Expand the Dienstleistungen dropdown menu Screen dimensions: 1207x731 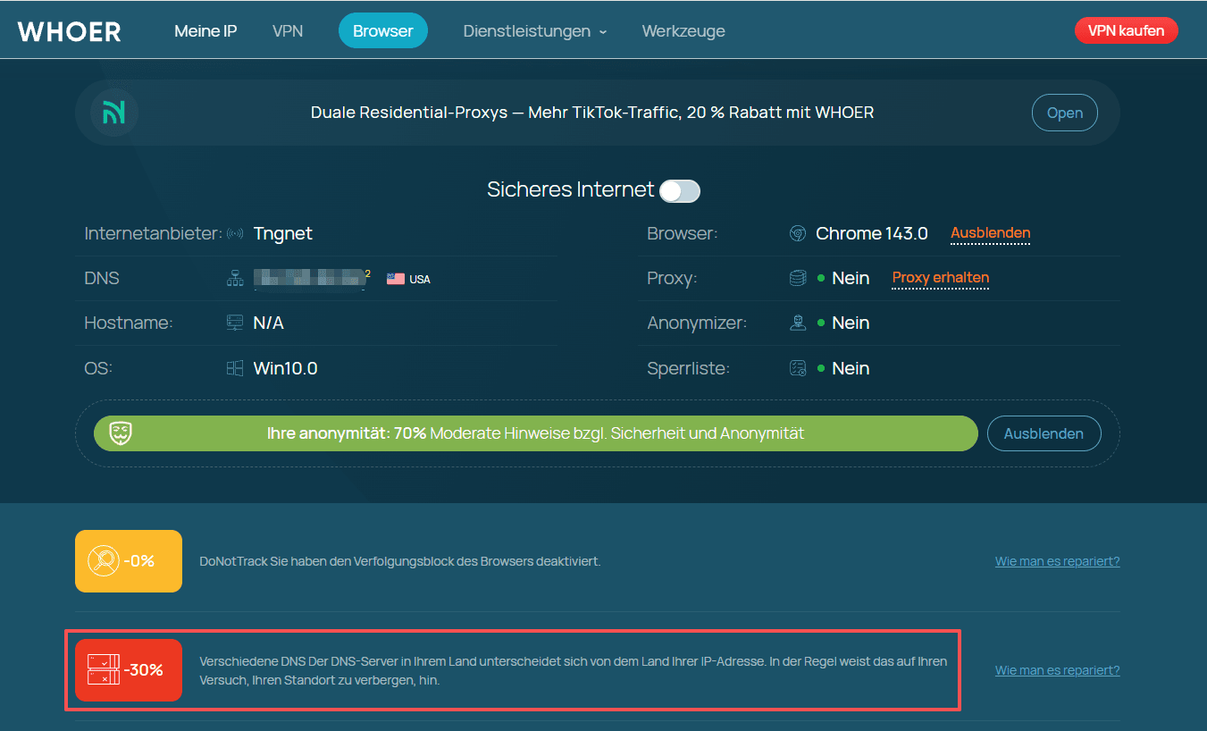click(534, 31)
